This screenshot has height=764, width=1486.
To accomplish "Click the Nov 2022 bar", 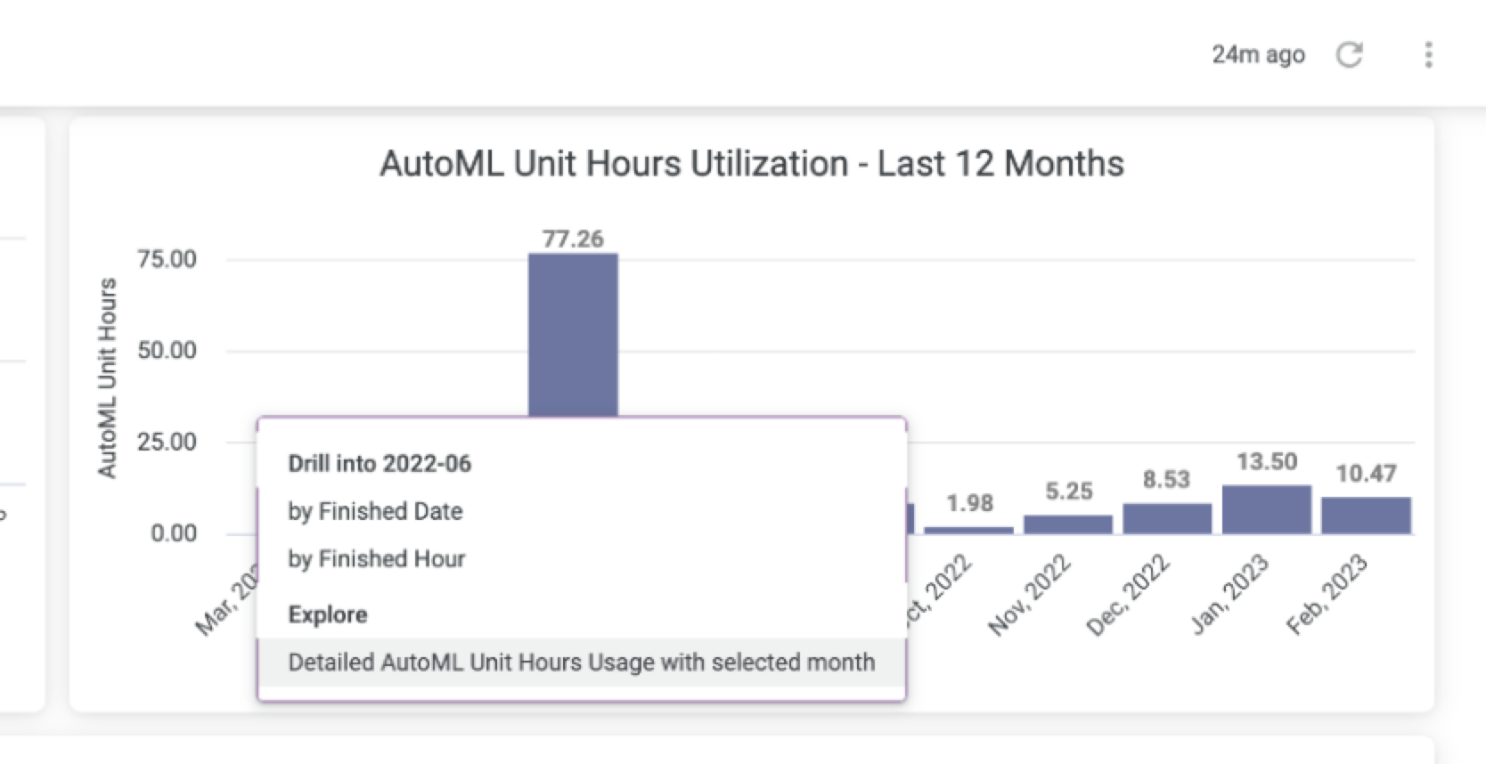I will pyautogui.click(x=1067, y=524).
